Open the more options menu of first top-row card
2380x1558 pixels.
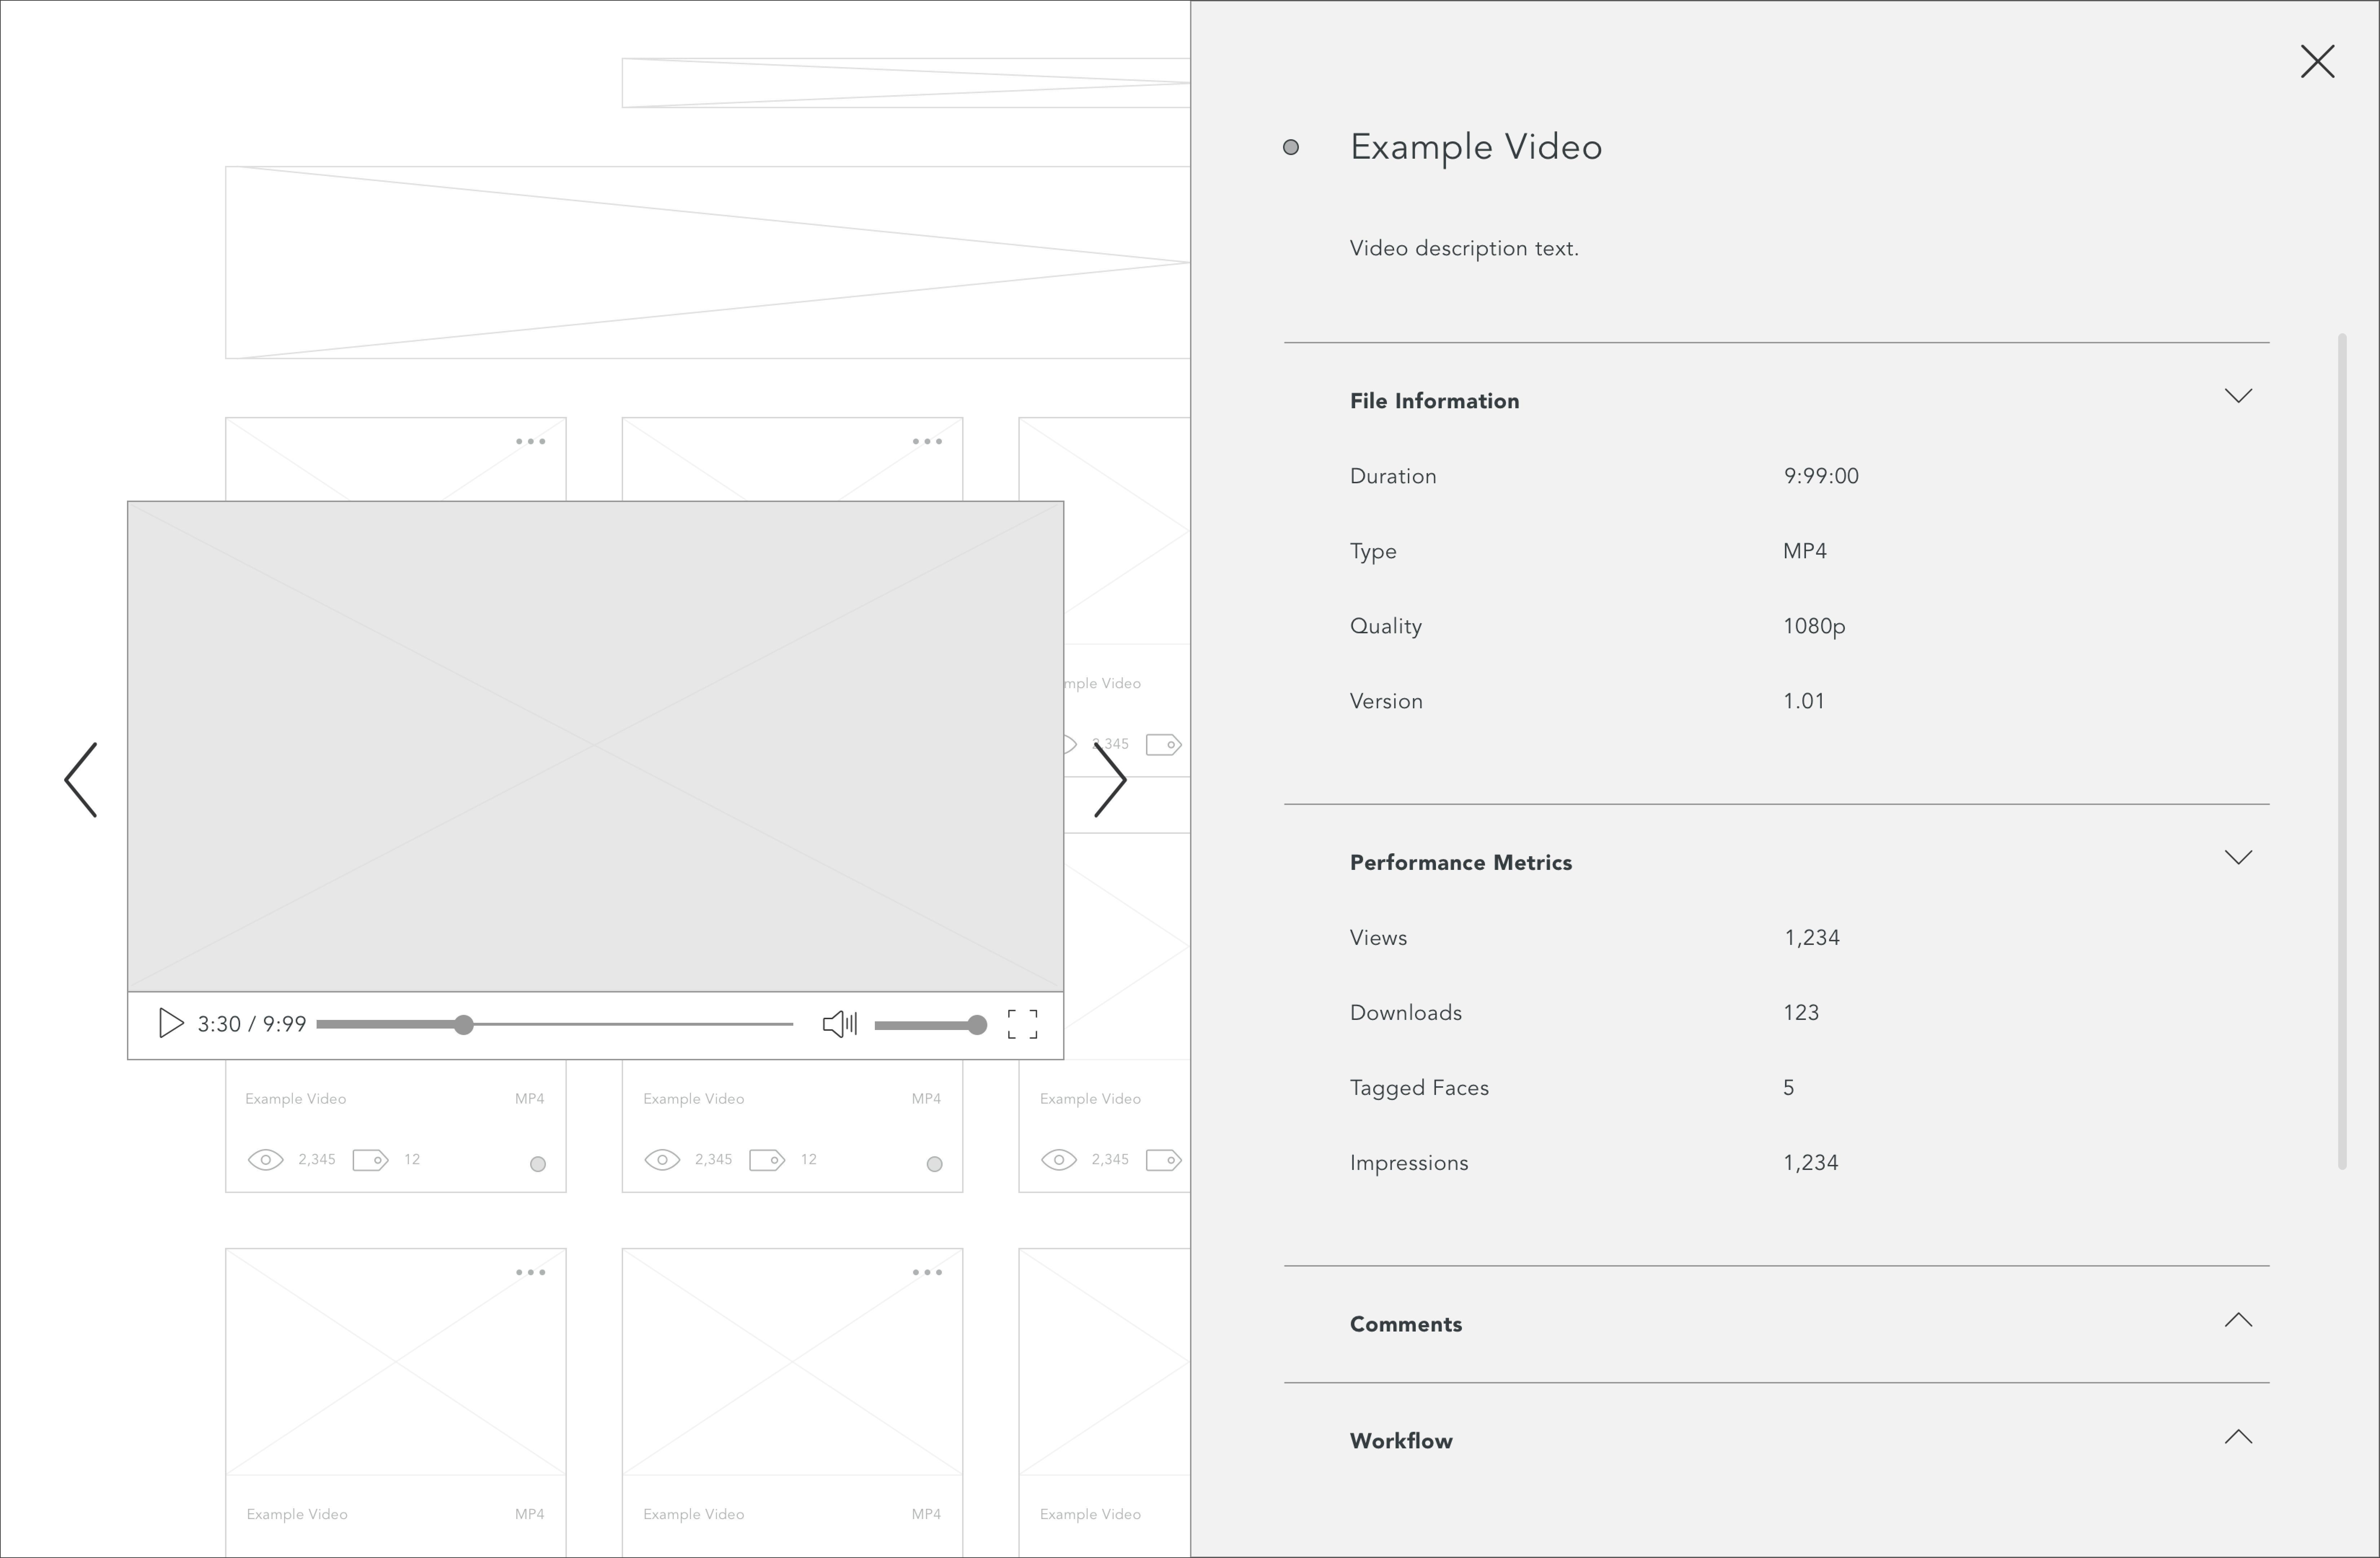531,441
